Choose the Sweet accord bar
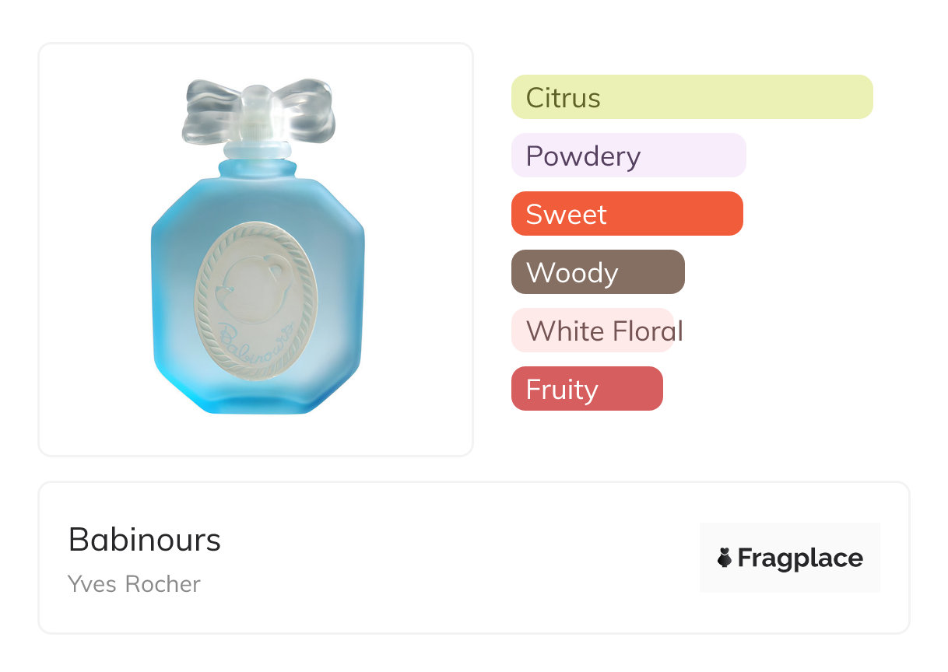This screenshot has width=948, height=672. (x=627, y=214)
